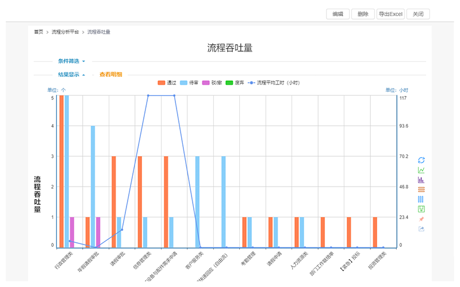The width and height of the screenshot is (460, 287).
Task: Click the orange horizontal stack icon
Action: click(x=421, y=189)
